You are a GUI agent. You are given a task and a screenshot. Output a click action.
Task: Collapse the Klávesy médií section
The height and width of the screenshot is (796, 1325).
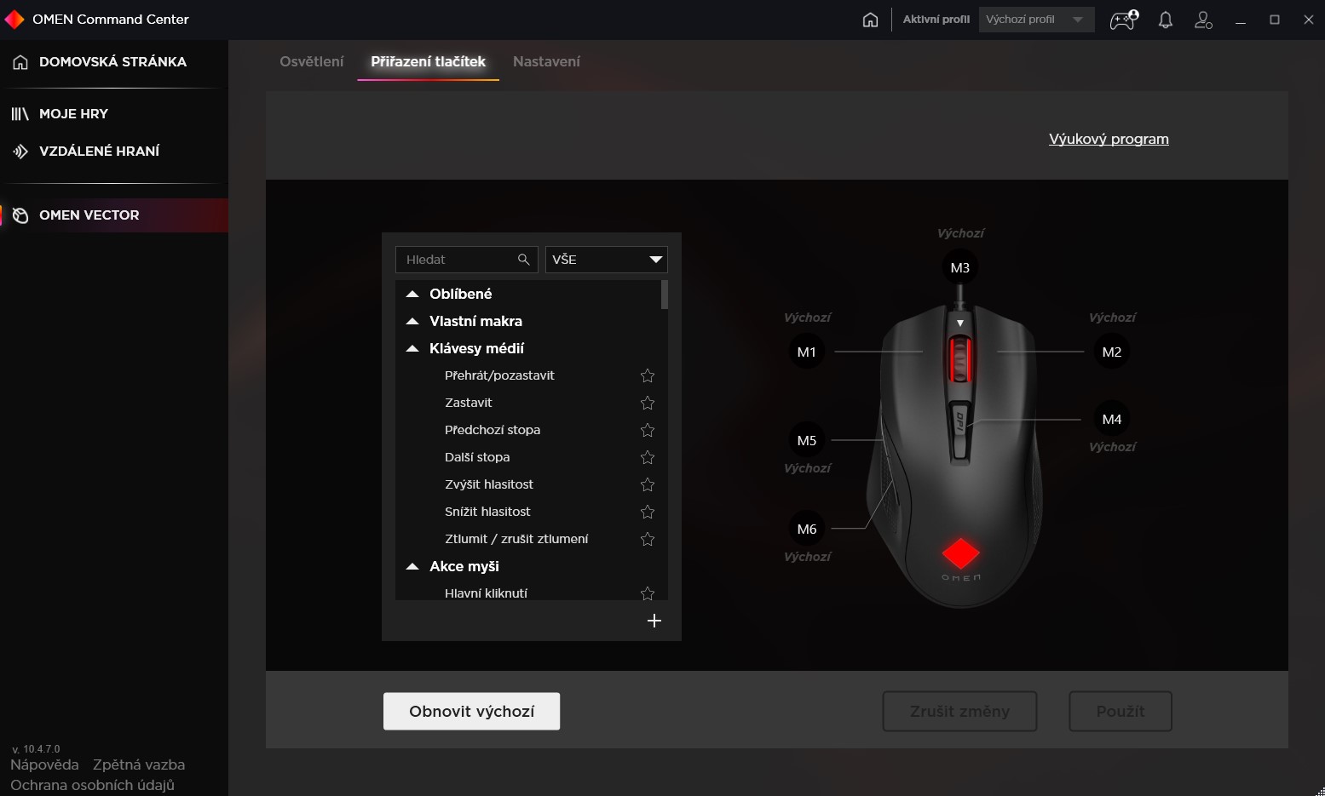pos(412,348)
